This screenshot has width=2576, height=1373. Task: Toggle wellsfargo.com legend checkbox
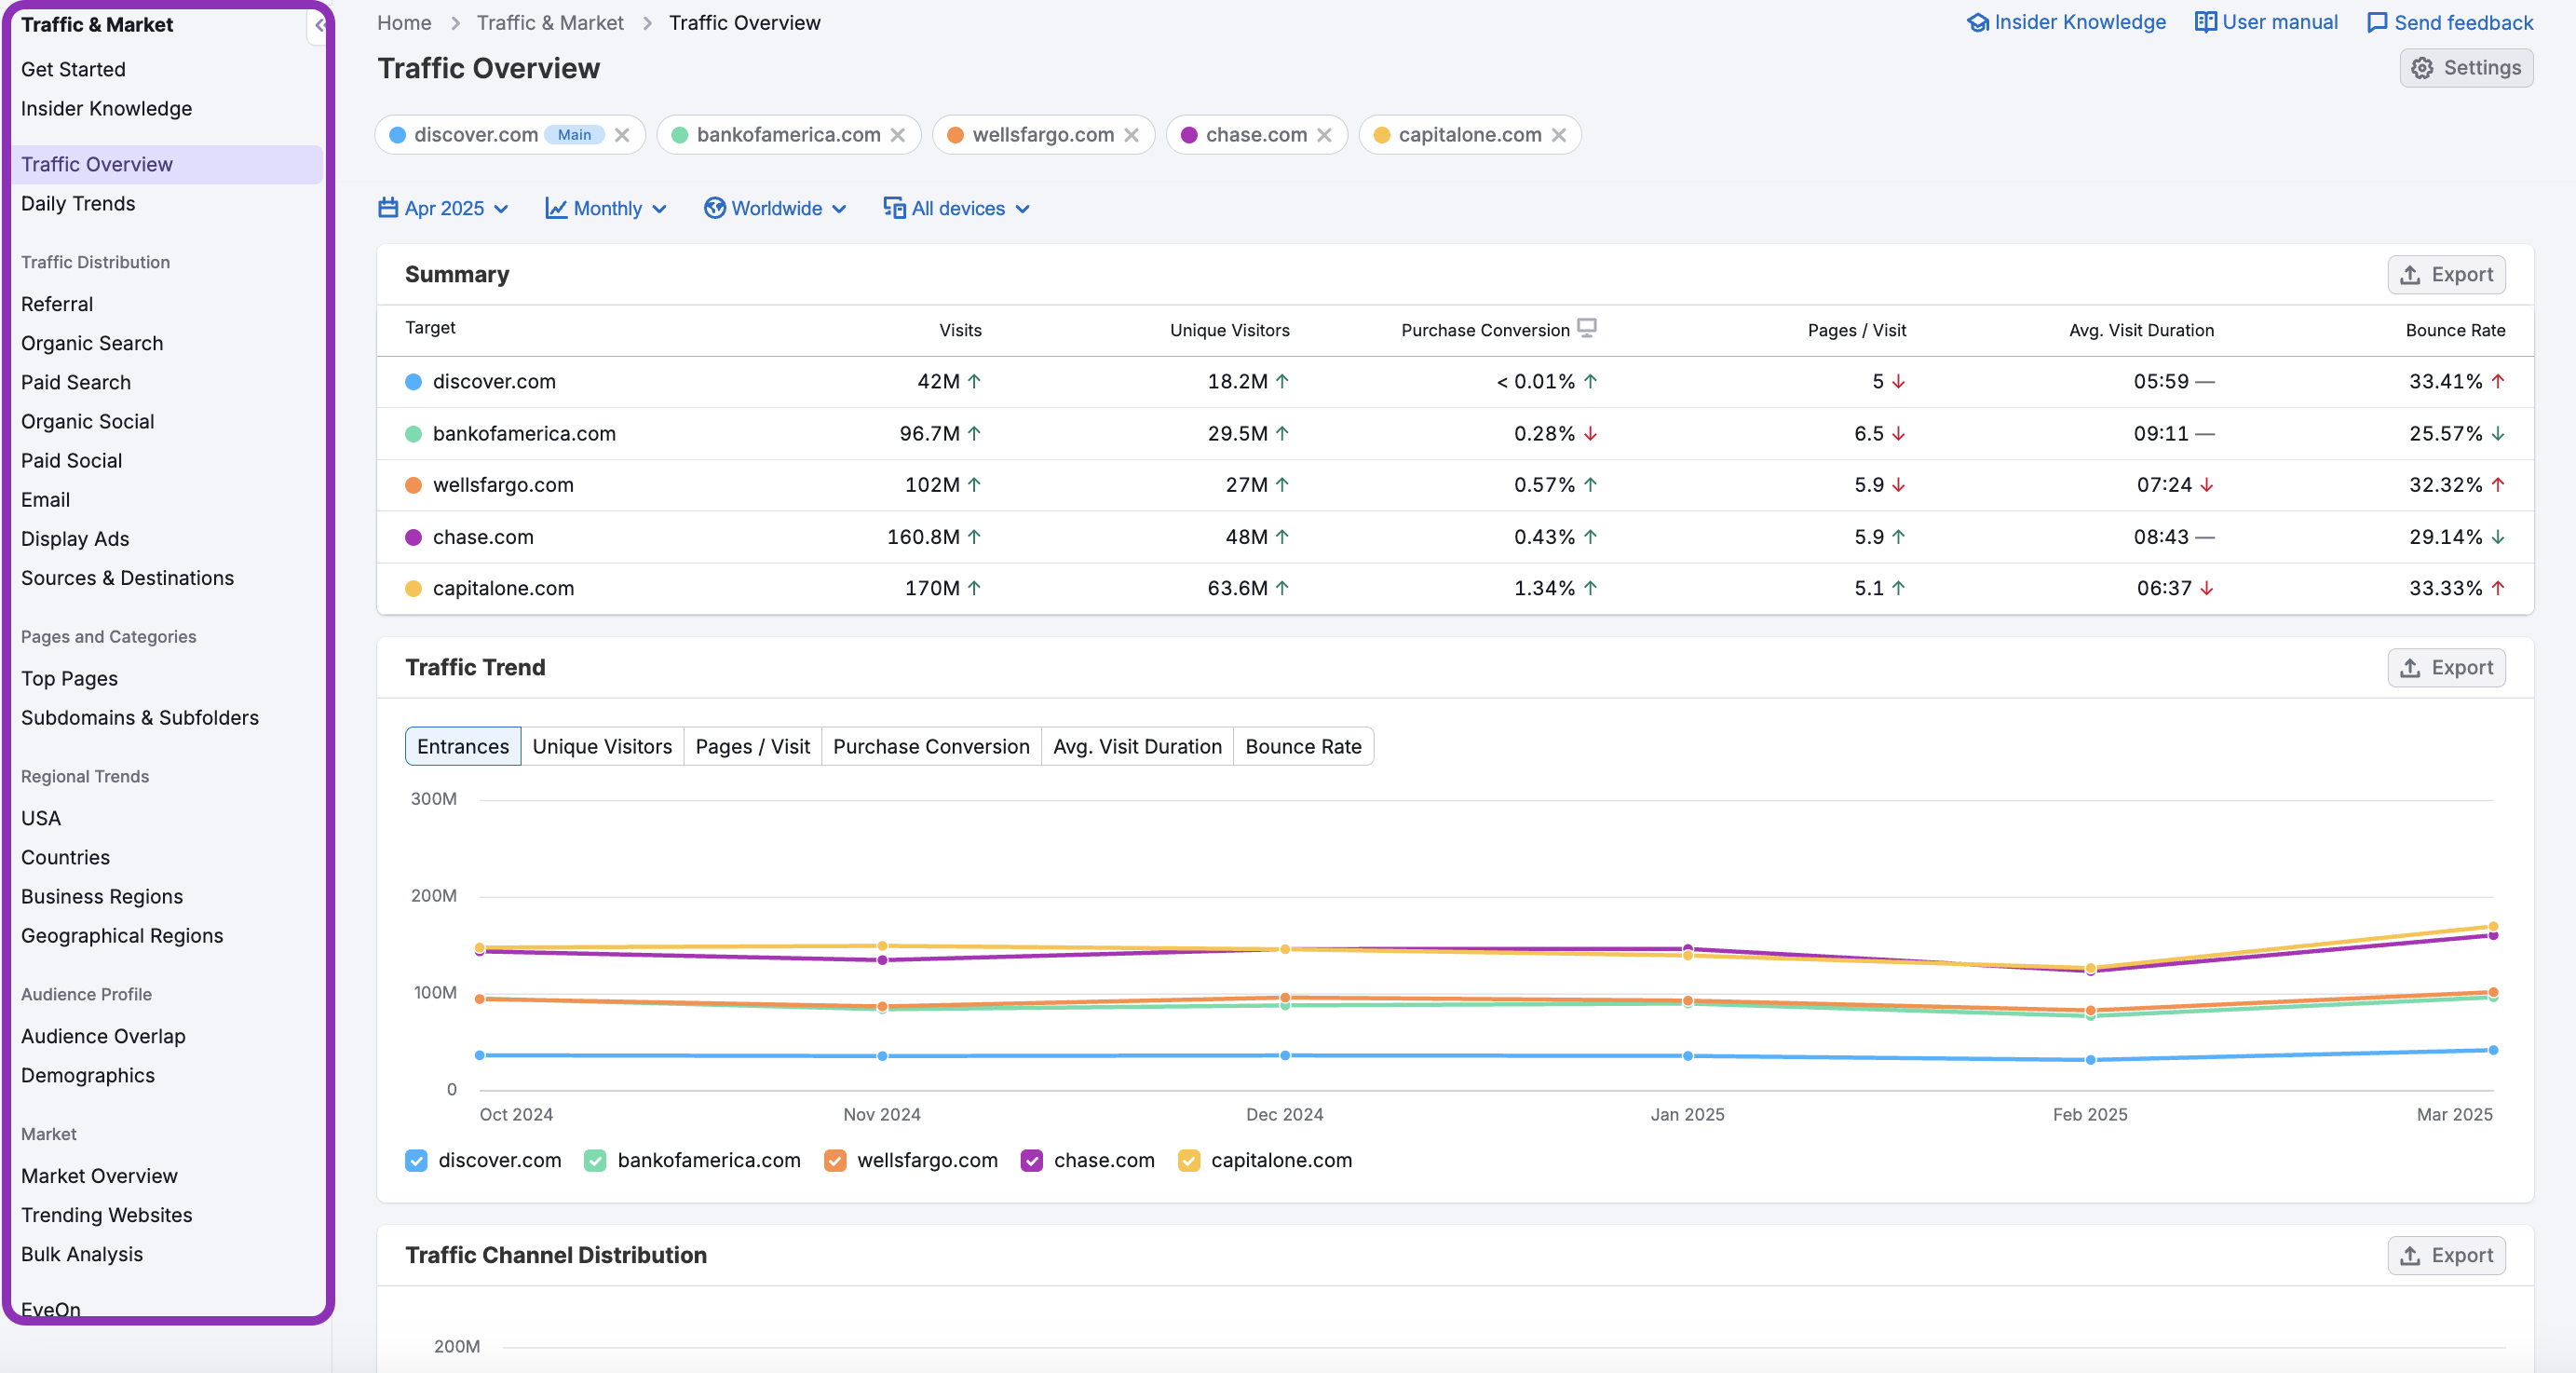(835, 1160)
